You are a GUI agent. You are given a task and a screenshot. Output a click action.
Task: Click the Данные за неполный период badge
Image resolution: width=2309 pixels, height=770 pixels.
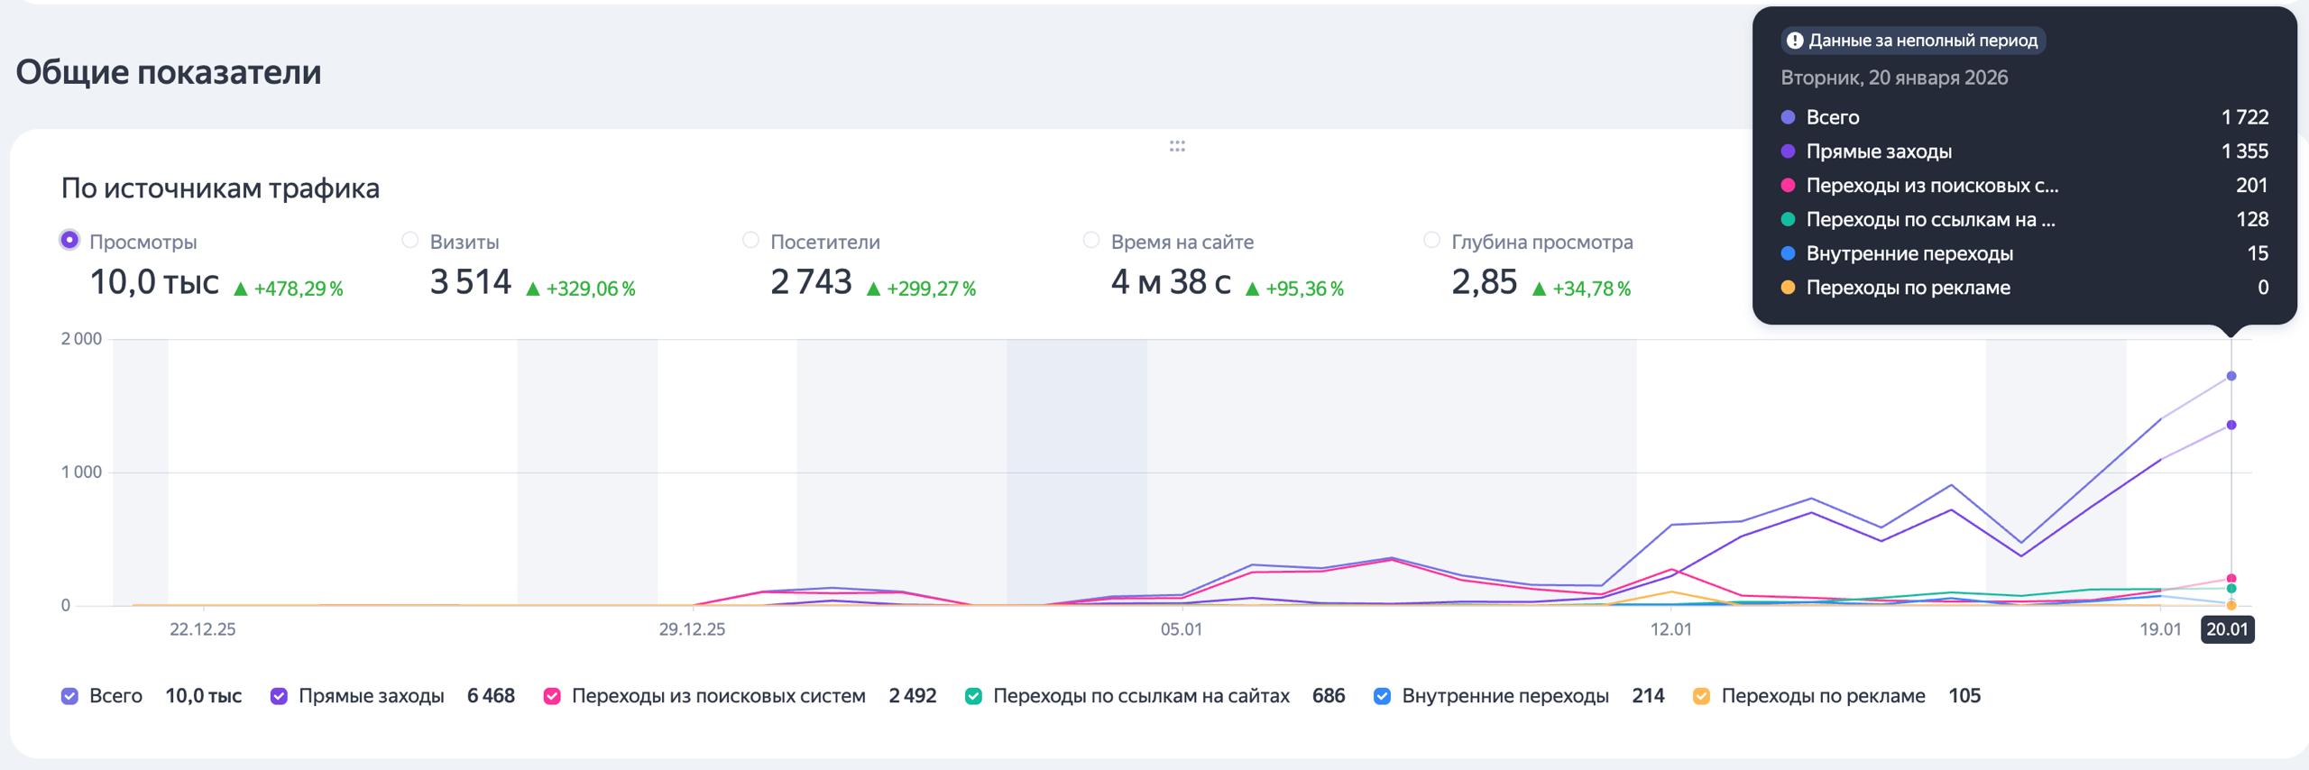pos(1912,41)
